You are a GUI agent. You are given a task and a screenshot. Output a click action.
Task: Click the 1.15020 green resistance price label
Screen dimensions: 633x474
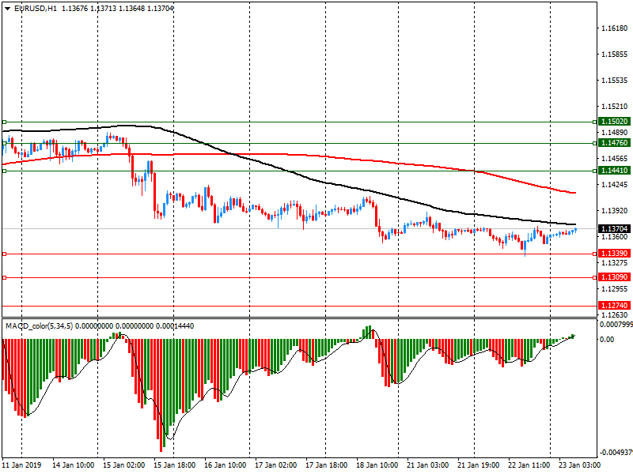coord(614,122)
